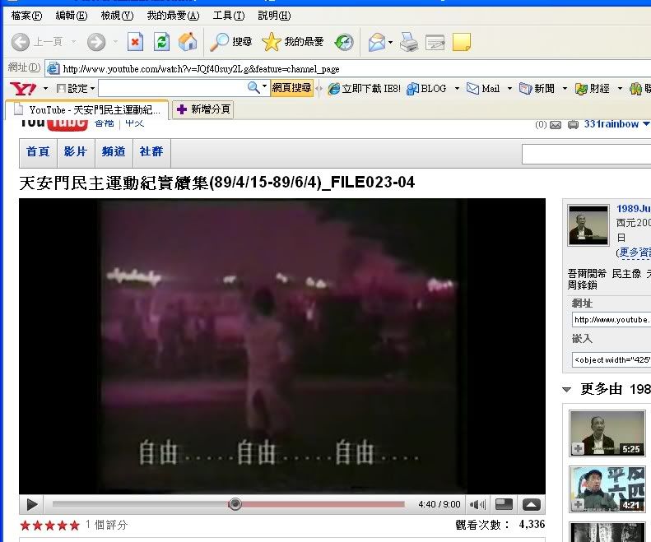Open Mail icon dropdown arrow

(390, 42)
